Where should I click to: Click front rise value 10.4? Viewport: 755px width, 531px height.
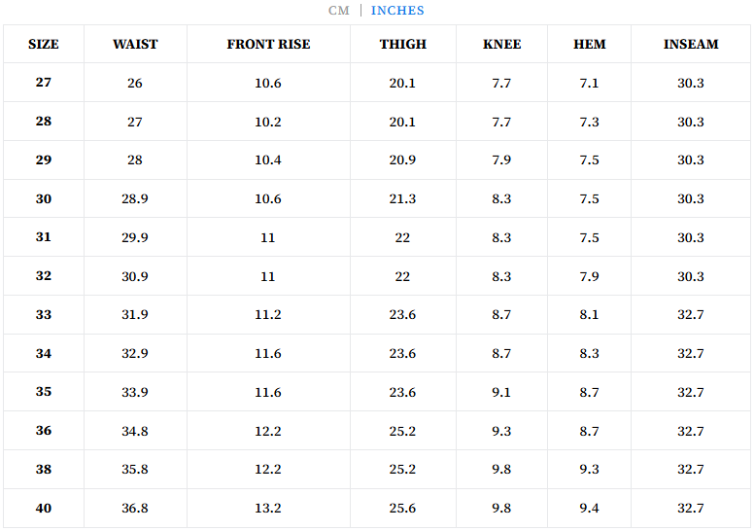pyautogui.click(x=268, y=160)
